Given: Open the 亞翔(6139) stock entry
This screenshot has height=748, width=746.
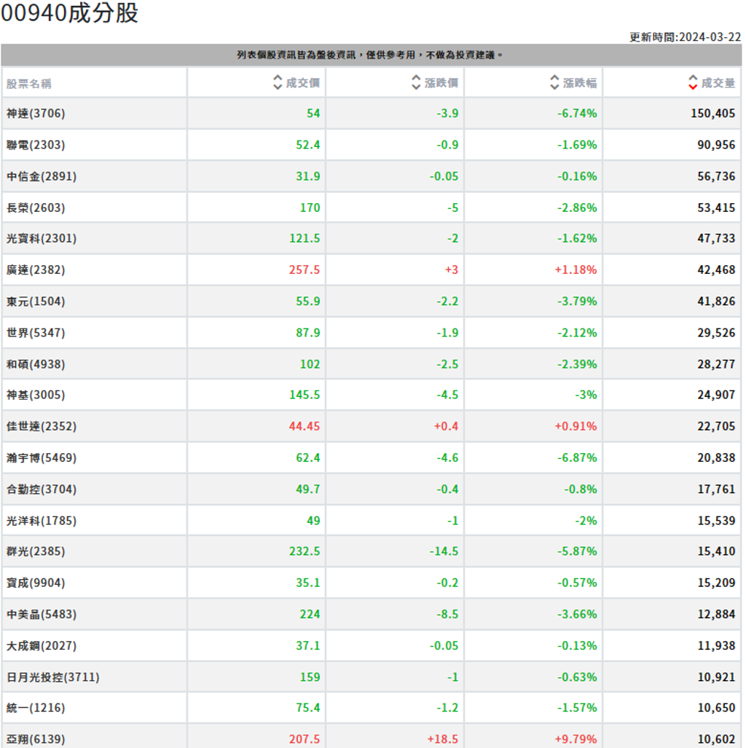Looking at the screenshot, I should click(31, 738).
